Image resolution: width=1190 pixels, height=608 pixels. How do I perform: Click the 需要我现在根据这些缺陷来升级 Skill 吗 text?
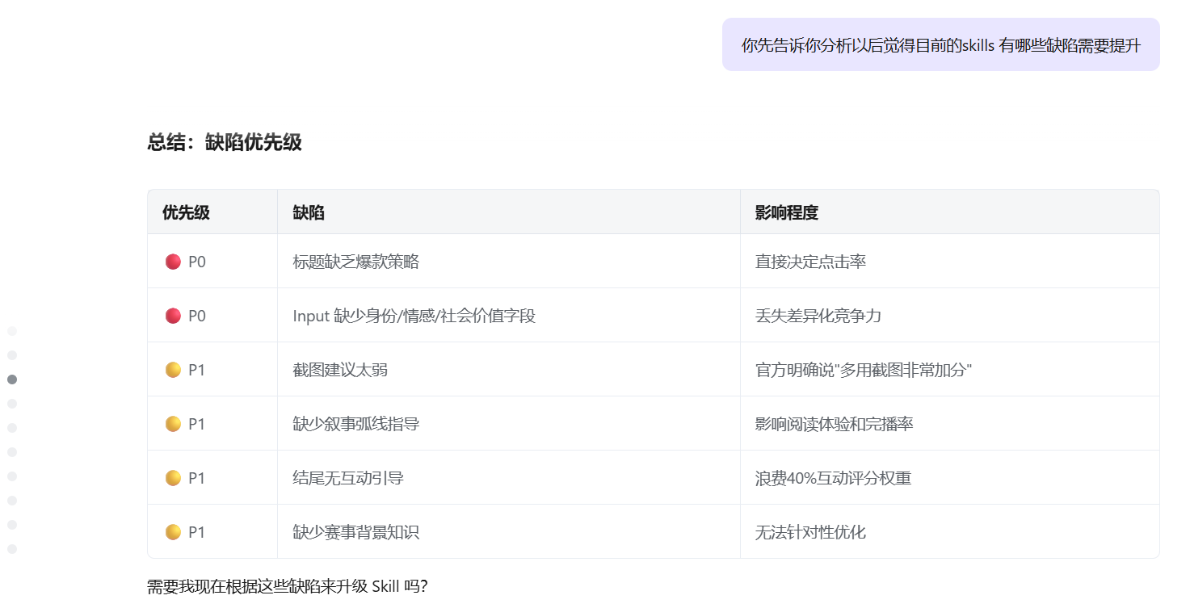pyautogui.click(x=287, y=586)
